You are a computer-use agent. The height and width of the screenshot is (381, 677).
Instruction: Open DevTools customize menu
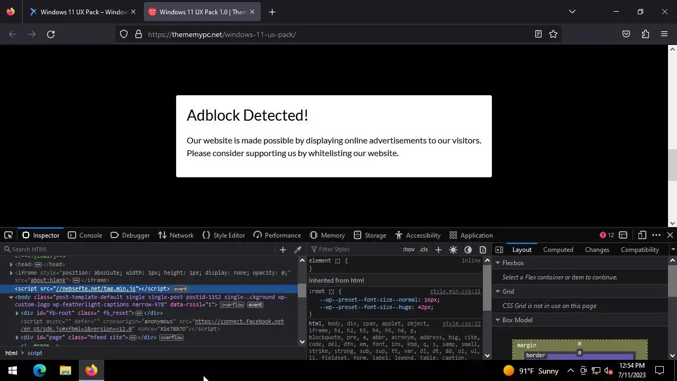(656, 235)
